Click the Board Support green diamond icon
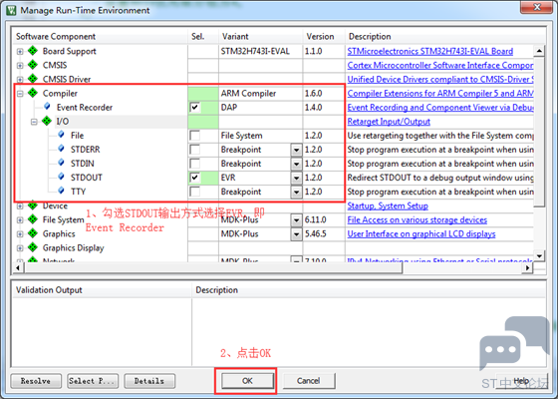This screenshot has height=399, width=558. 33,51
